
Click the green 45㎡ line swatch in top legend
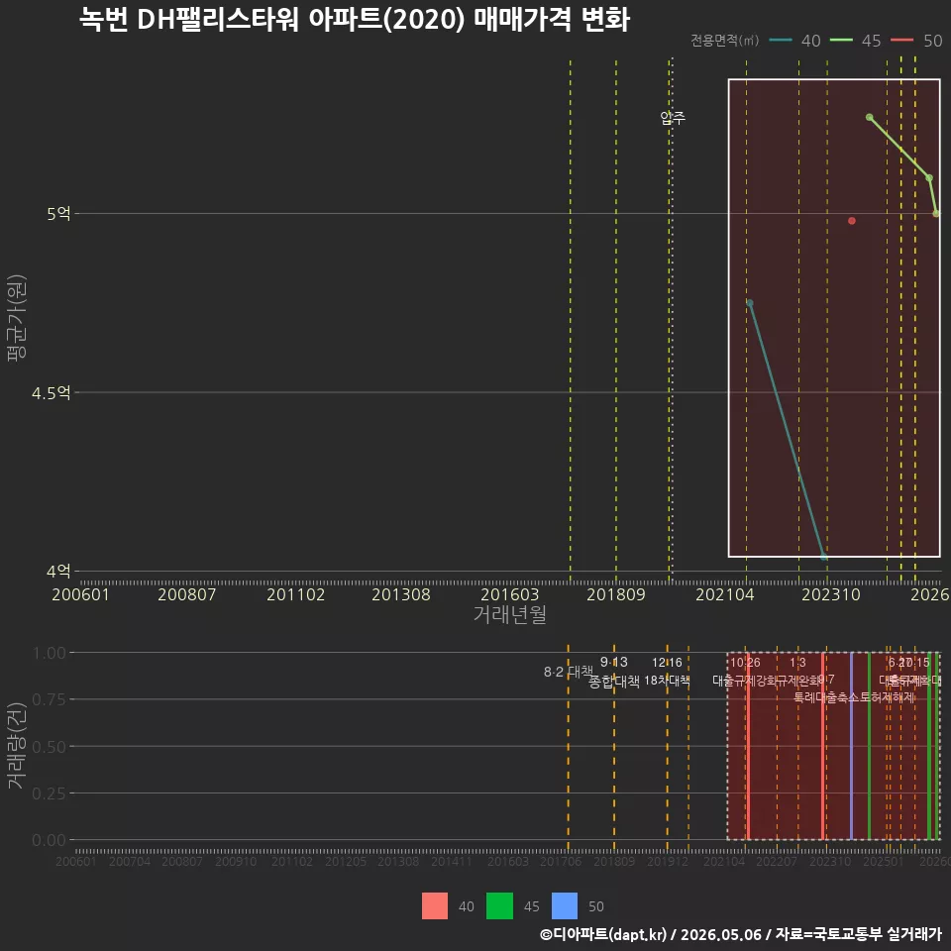pos(841,41)
